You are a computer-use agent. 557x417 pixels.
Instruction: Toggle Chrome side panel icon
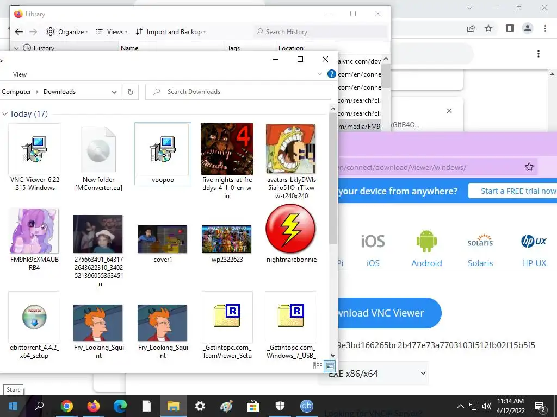pyautogui.click(x=510, y=28)
